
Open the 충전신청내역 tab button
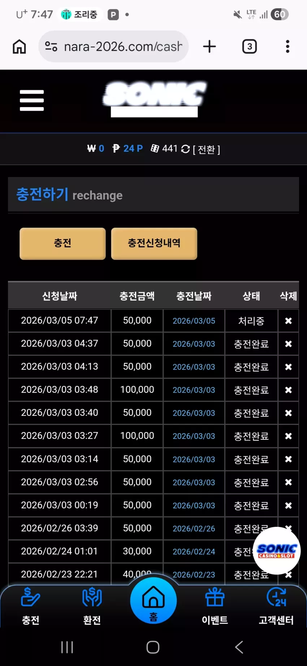coord(154,243)
